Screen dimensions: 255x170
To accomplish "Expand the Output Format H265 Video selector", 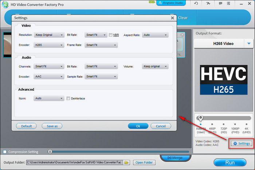I will 249,43.
